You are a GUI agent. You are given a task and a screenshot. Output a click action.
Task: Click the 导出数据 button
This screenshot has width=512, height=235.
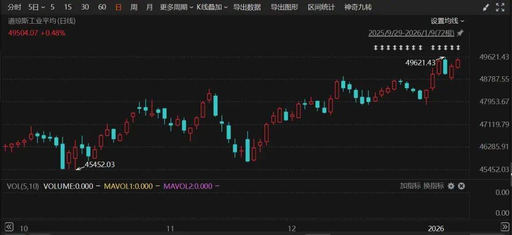click(x=247, y=7)
